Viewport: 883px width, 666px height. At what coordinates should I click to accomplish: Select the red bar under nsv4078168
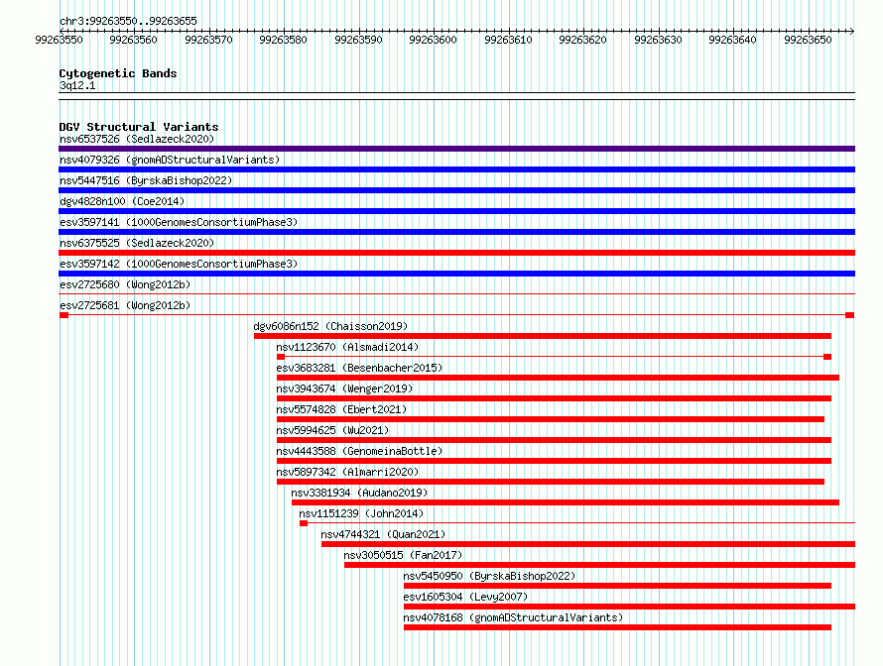point(618,627)
